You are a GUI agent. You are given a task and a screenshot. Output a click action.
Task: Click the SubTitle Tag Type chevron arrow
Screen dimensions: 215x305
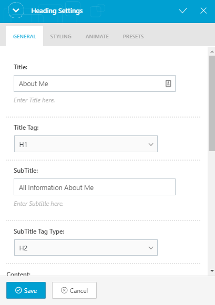(151, 248)
